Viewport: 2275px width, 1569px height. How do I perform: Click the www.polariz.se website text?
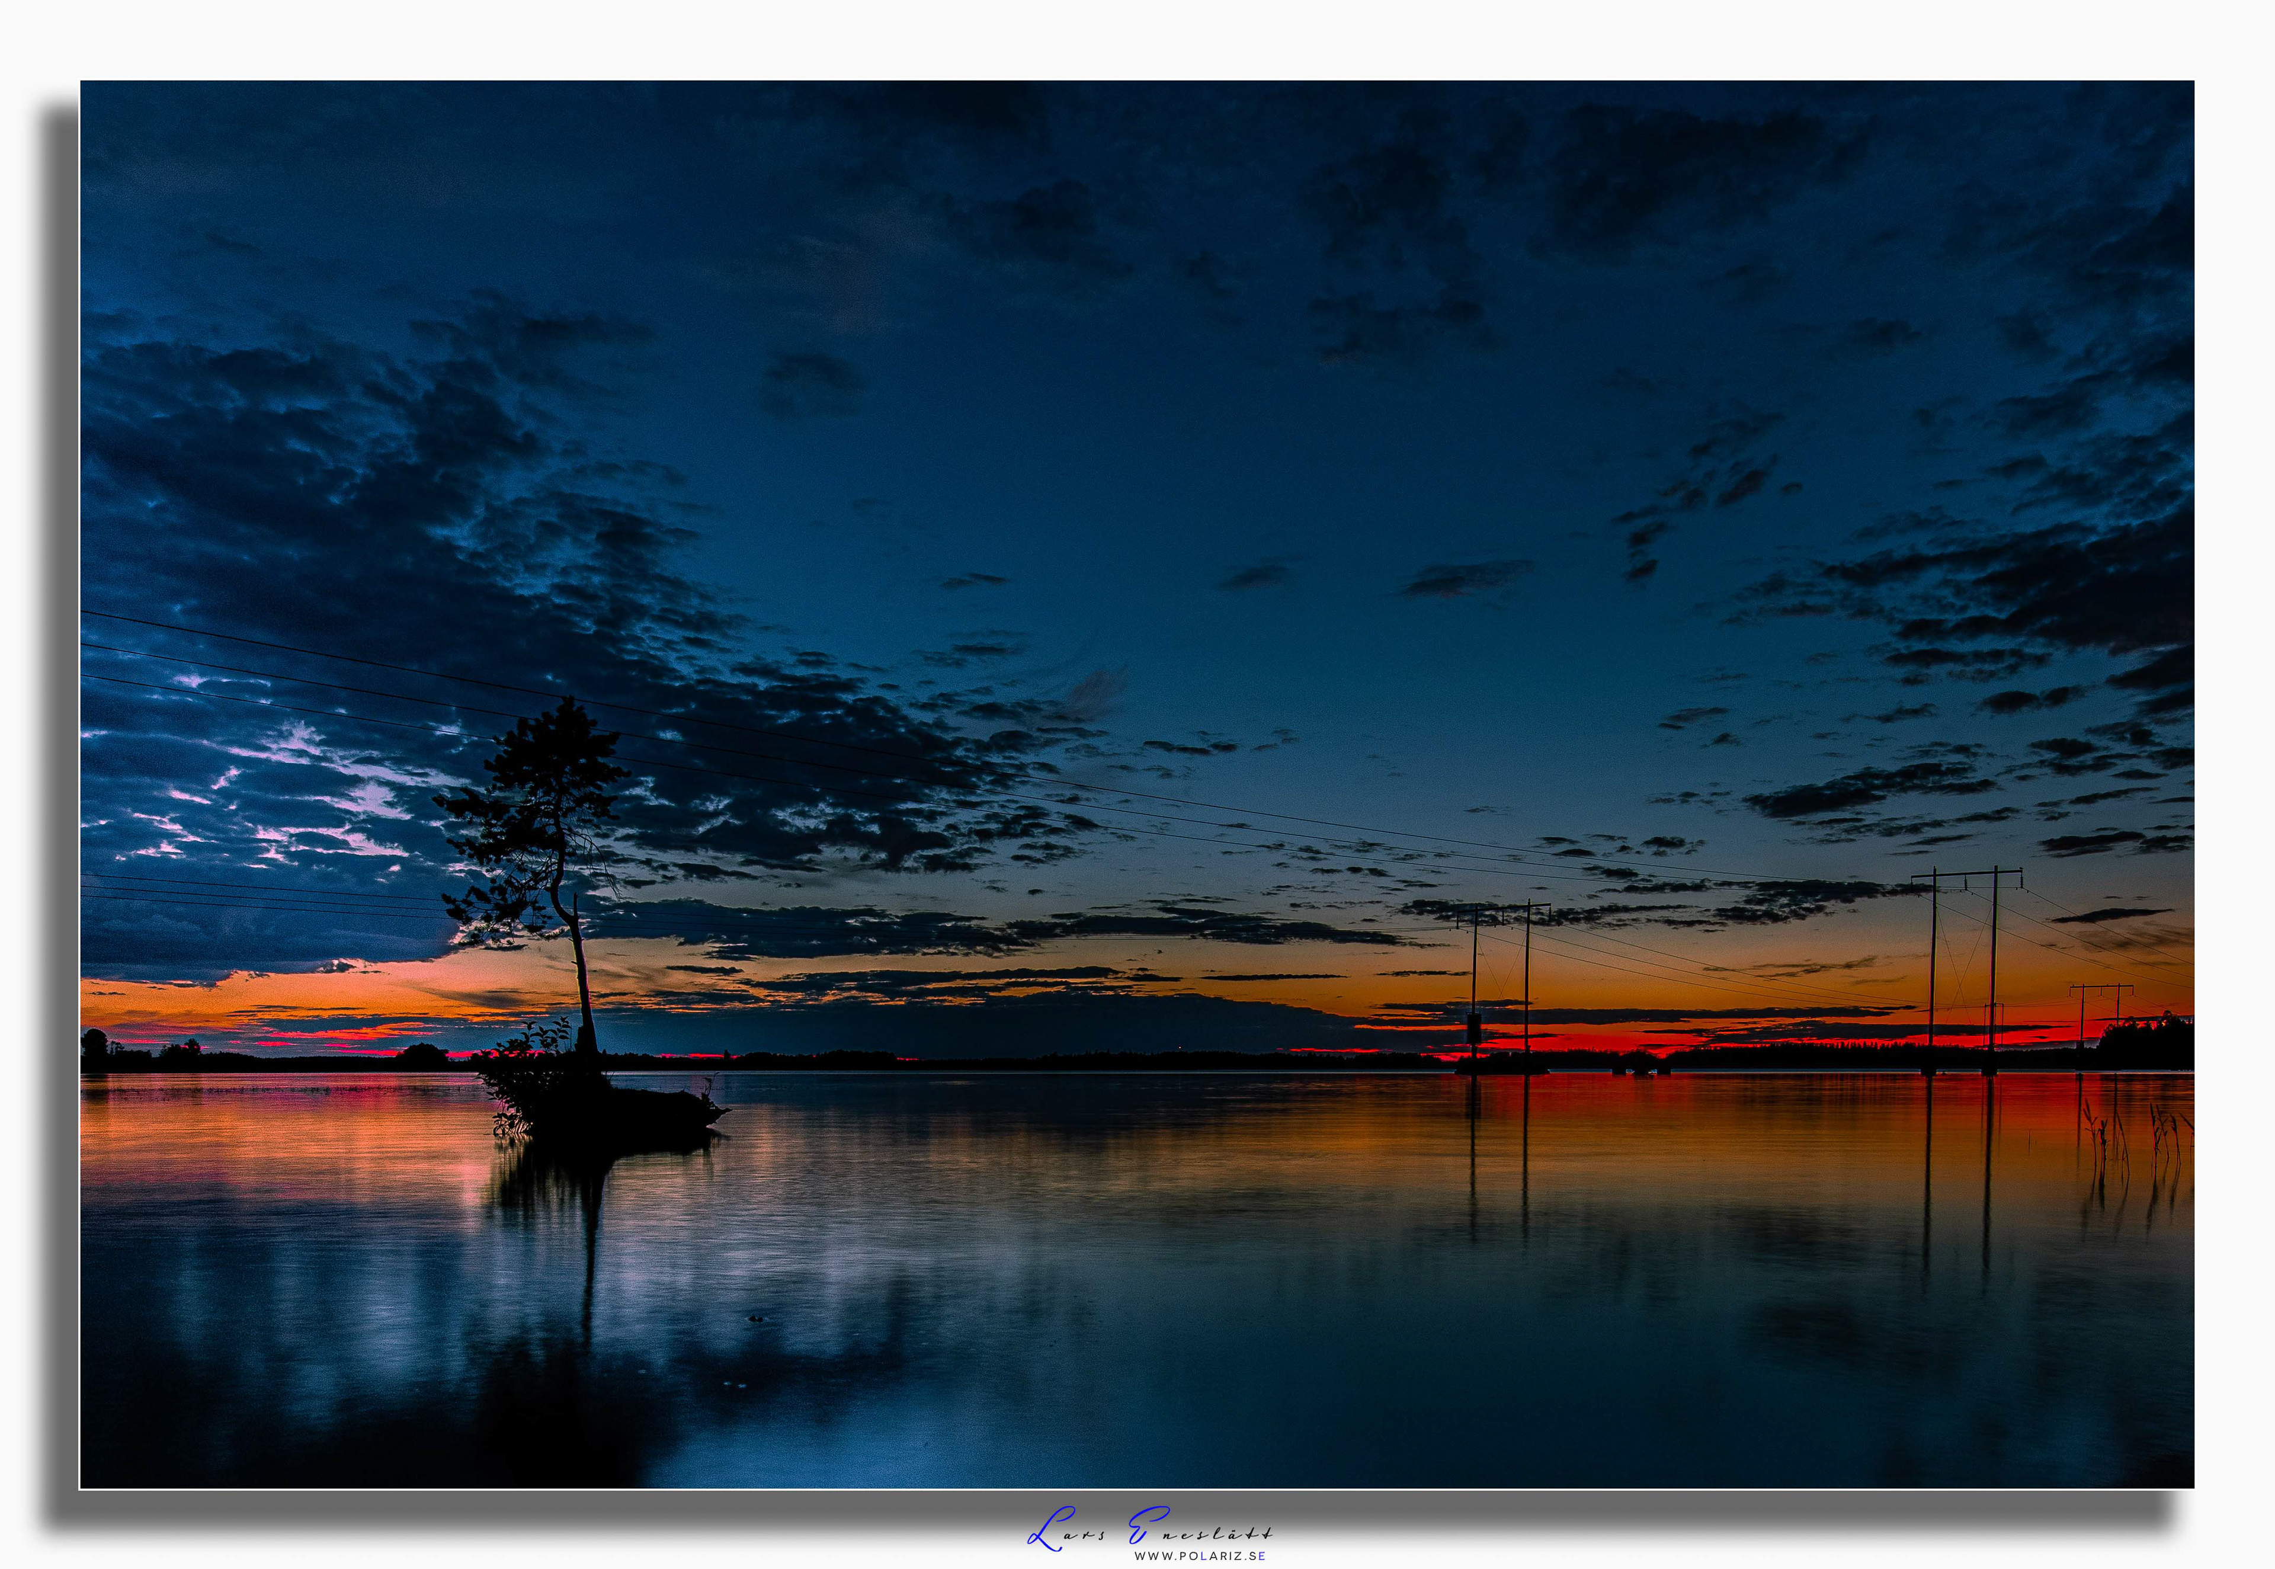point(1199,1556)
